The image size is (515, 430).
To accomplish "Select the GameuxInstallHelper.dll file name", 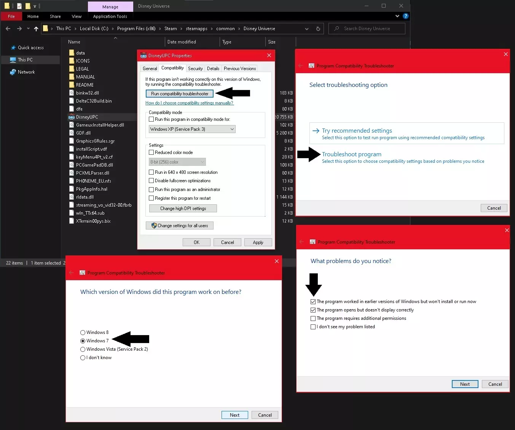I will (x=100, y=125).
